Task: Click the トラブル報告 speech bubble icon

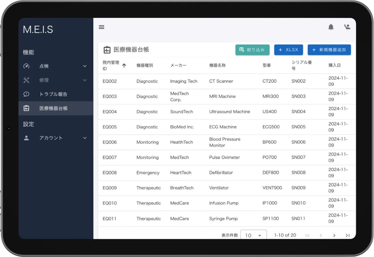Action: coord(26,94)
